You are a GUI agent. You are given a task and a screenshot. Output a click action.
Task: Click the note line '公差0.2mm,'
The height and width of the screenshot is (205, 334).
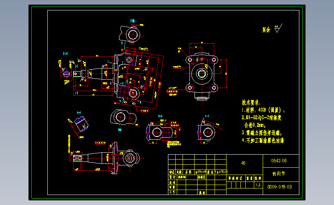[255, 125]
